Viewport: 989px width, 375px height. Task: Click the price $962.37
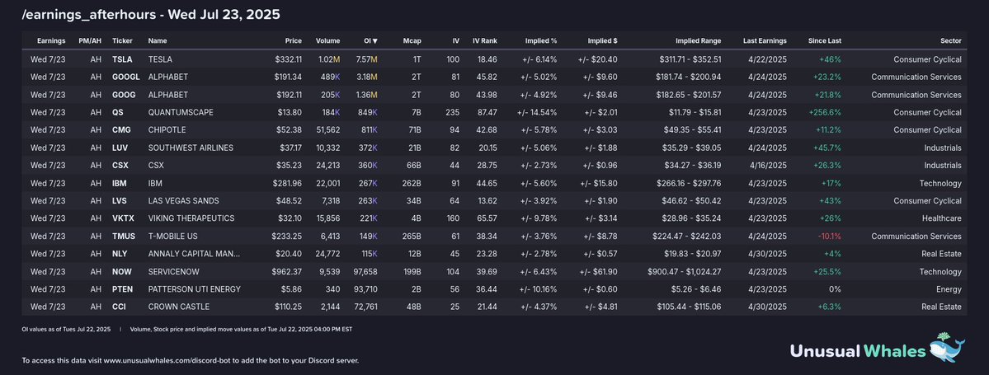(287, 271)
